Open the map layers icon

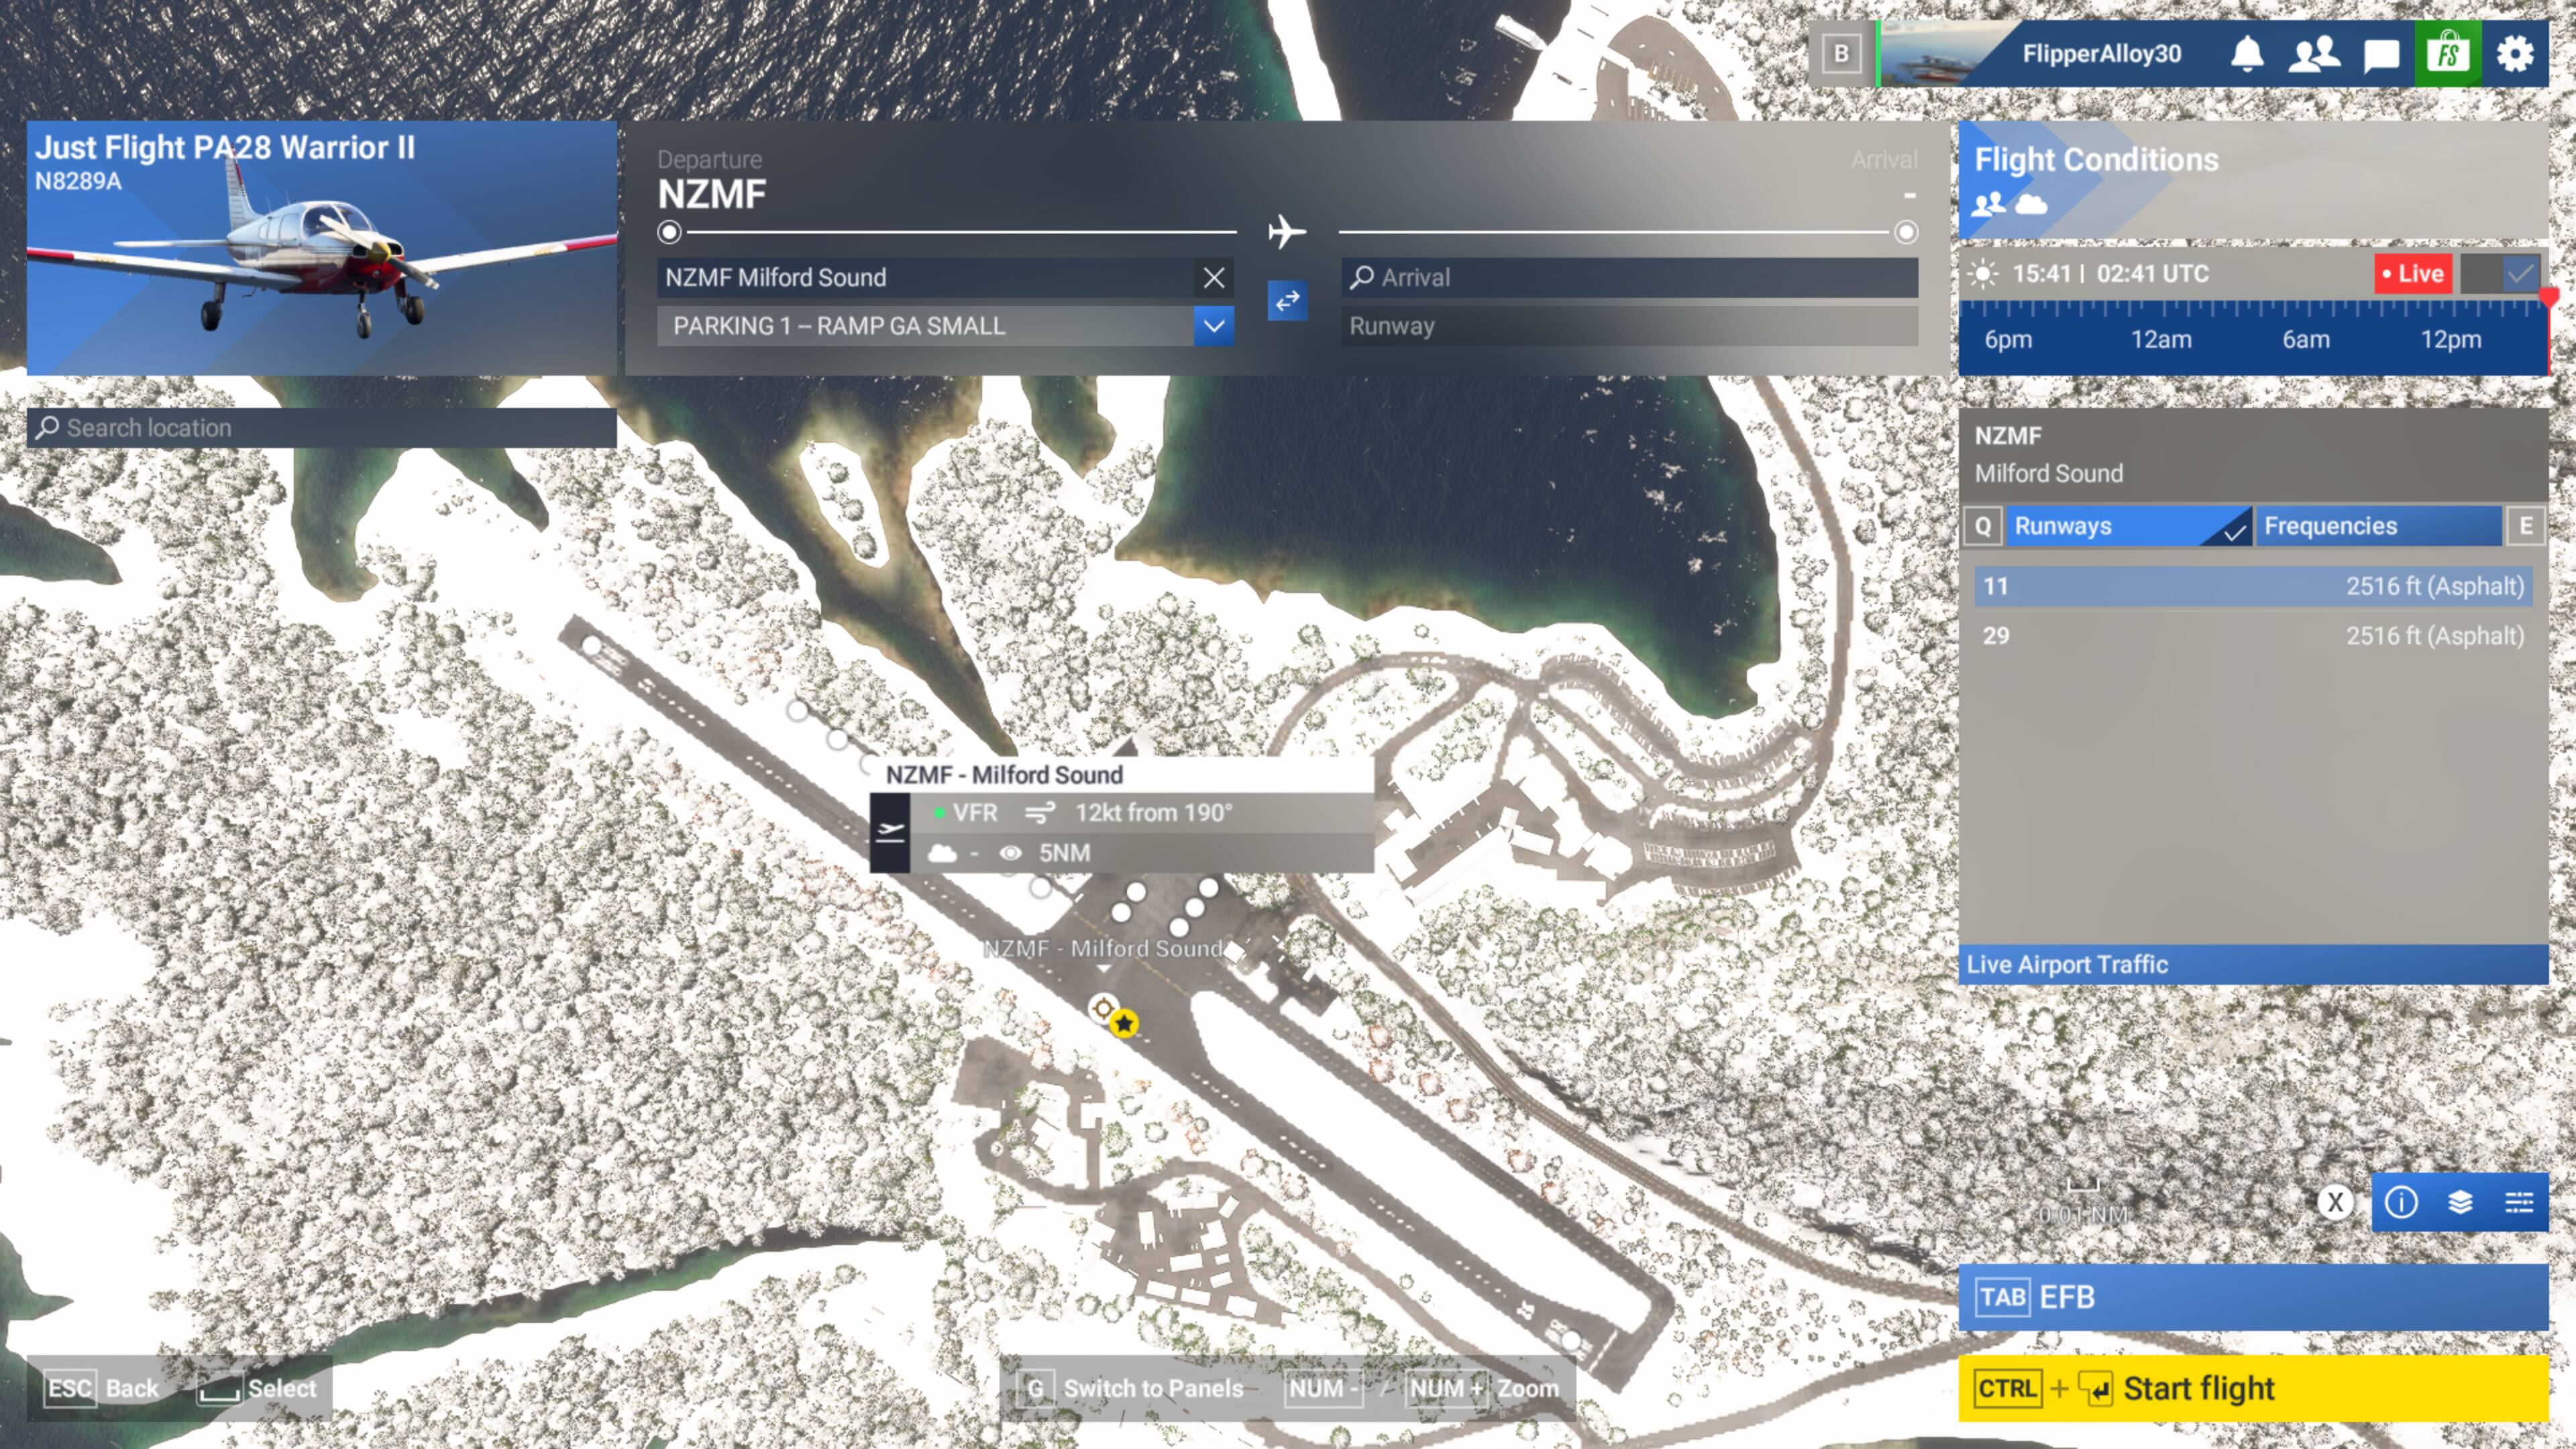[x=2460, y=1202]
